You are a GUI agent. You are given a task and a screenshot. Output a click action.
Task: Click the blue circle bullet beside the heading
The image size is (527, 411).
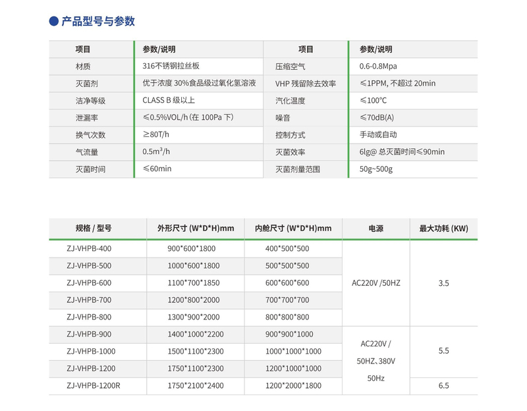pyautogui.click(x=54, y=22)
